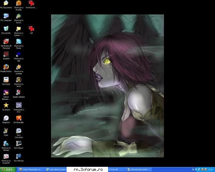Open the DivX Converter shortcut
Viewport: 215px width, 172px height.
(x=19, y=133)
